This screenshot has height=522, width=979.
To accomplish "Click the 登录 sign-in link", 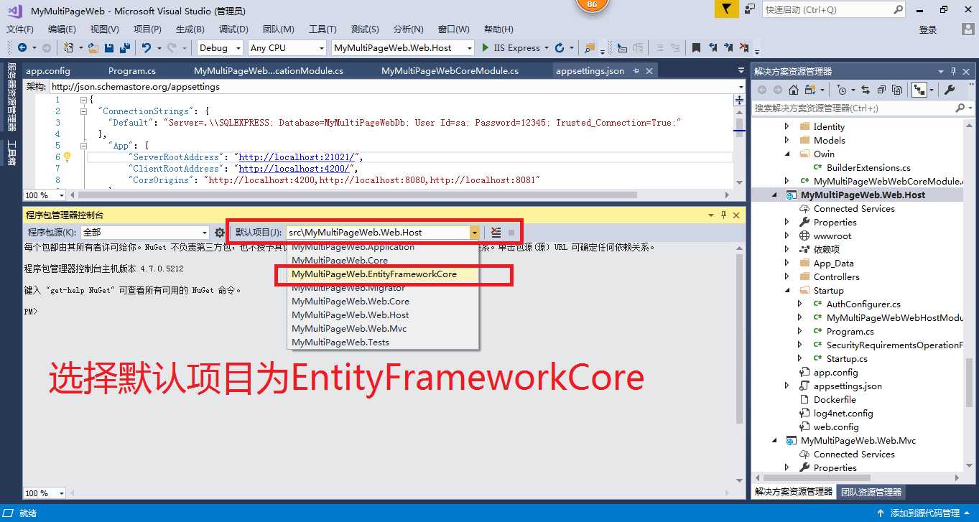I will 928,29.
